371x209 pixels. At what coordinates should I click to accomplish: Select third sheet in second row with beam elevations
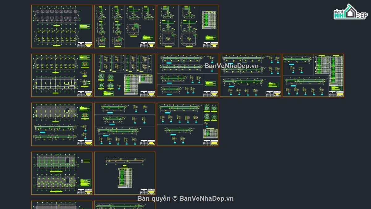[188, 75]
